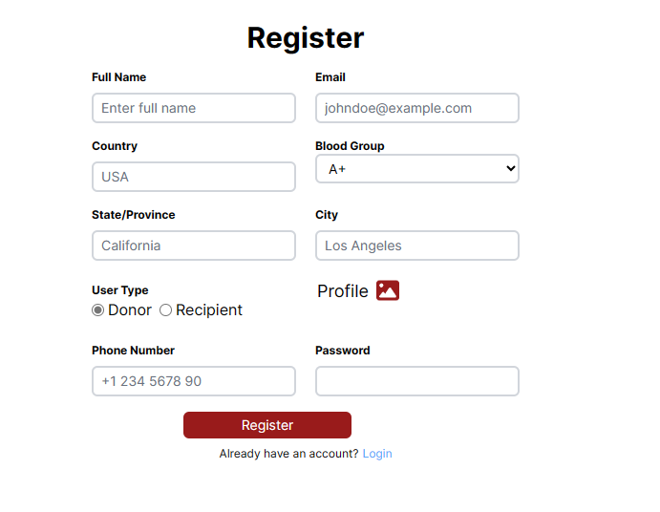Screen dimensions: 660x512
Task: Open the Blood Group dropdown
Action: click(x=416, y=169)
